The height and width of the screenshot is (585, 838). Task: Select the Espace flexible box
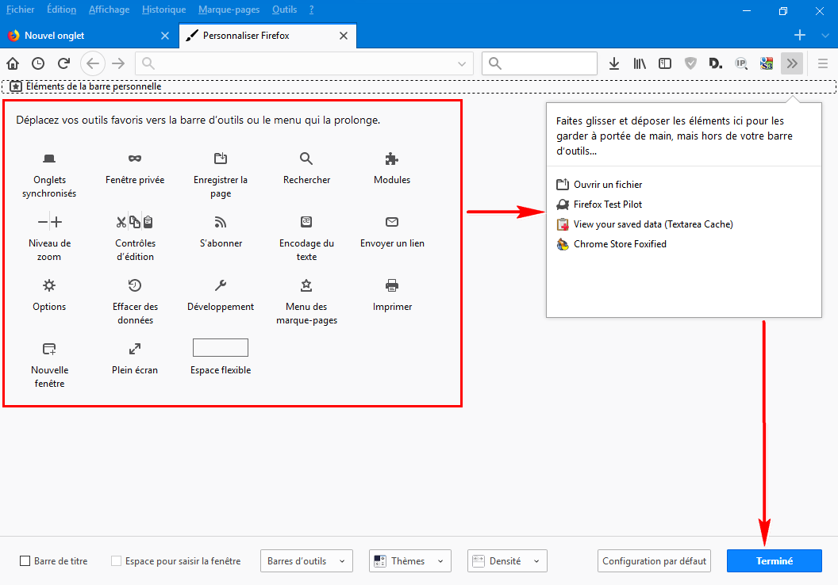pos(221,347)
